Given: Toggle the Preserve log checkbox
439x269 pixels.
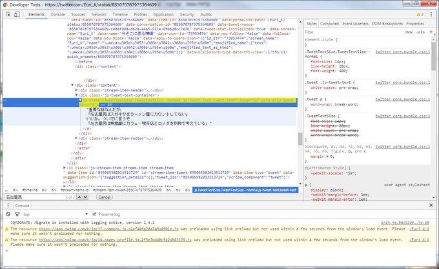Looking at the screenshot, I should (94, 214).
